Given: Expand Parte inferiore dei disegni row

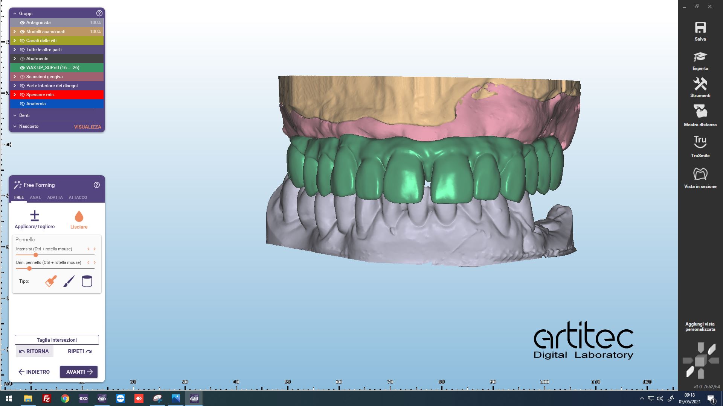Looking at the screenshot, I should 15,86.
